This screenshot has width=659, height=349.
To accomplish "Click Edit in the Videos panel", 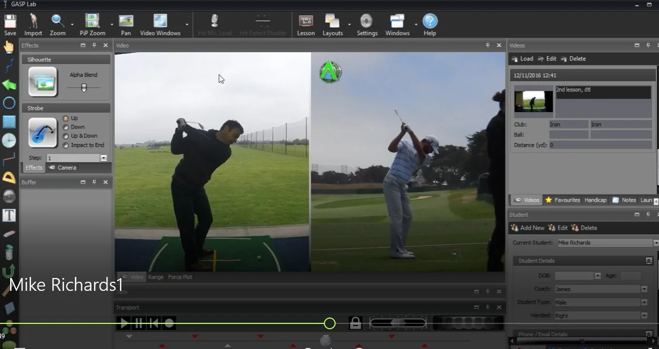I will point(547,59).
